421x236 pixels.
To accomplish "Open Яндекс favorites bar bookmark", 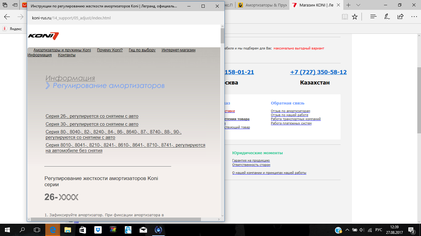I will [x=12, y=29].
